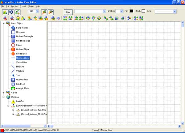Click the canvas vertical scroll up arrow

pos(183,22)
